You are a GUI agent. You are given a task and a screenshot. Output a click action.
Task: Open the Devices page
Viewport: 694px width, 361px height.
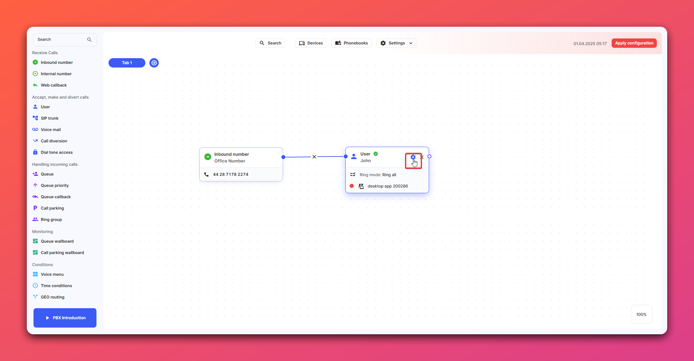(311, 43)
